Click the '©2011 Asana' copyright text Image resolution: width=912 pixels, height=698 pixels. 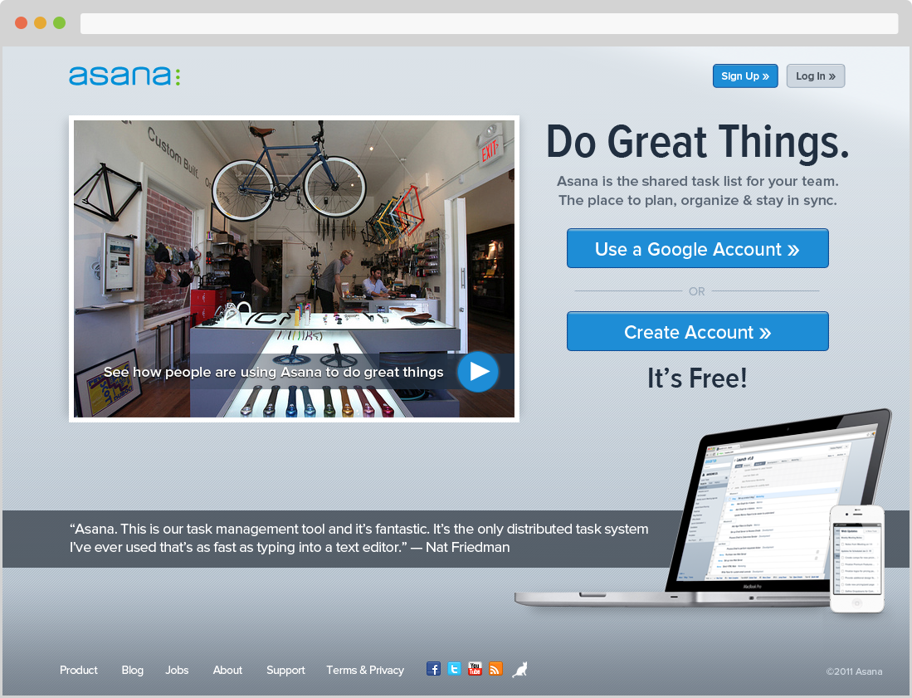tap(854, 671)
